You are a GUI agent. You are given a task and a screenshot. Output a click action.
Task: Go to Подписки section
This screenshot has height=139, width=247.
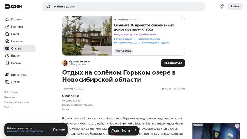[17, 27]
